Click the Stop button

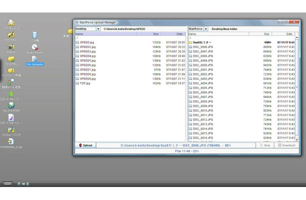coord(265,145)
